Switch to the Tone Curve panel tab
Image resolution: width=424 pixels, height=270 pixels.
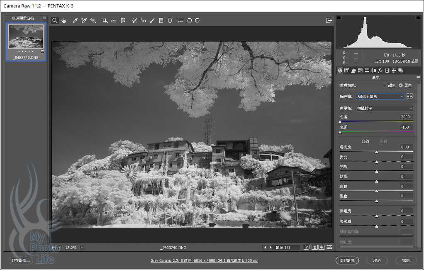(347, 71)
